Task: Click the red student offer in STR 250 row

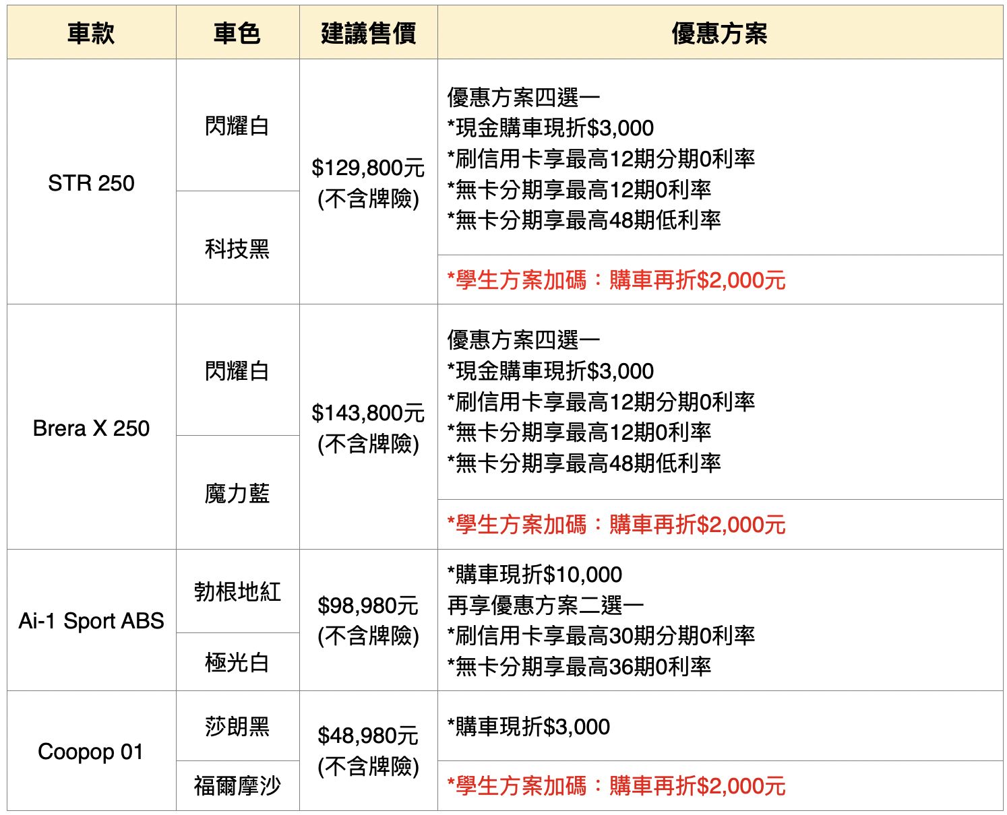Action: pos(617,280)
